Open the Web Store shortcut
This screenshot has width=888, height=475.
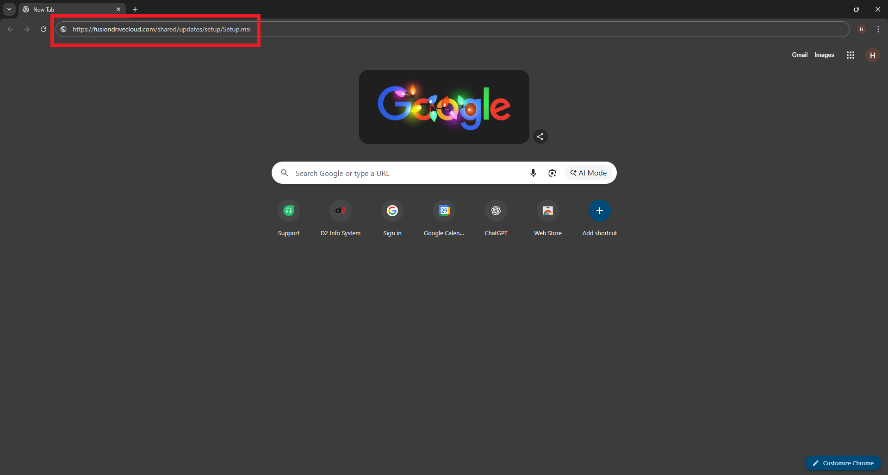coord(548,219)
